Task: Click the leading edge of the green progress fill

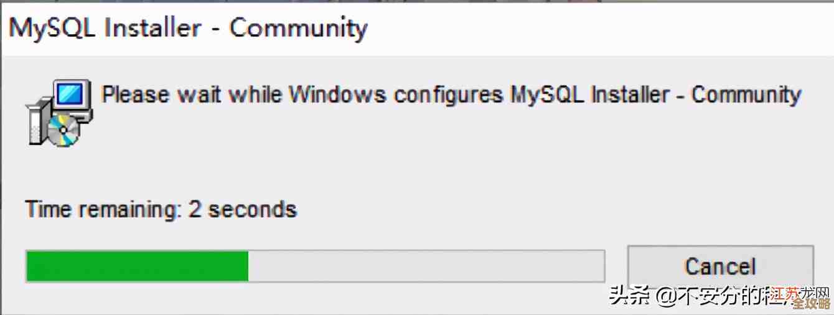Action: point(247,266)
